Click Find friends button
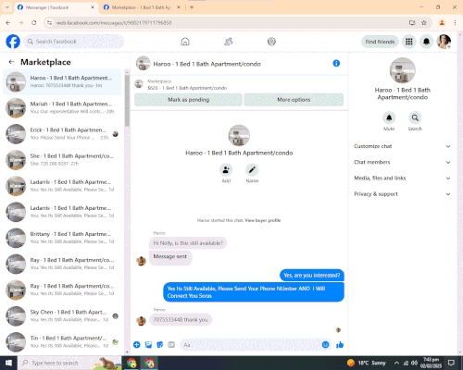463x370 pixels. click(380, 42)
